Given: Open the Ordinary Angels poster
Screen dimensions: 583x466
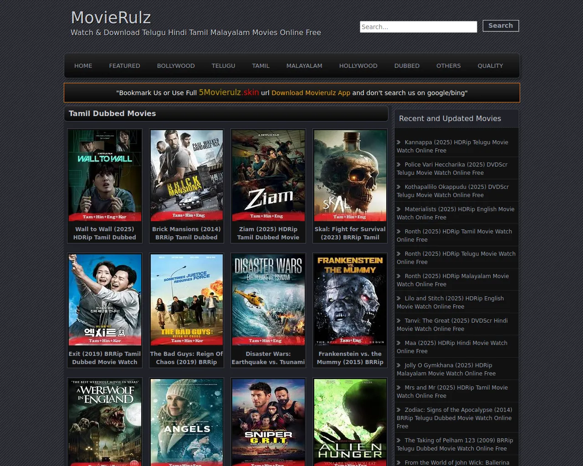Looking at the screenshot, I should tap(186, 422).
